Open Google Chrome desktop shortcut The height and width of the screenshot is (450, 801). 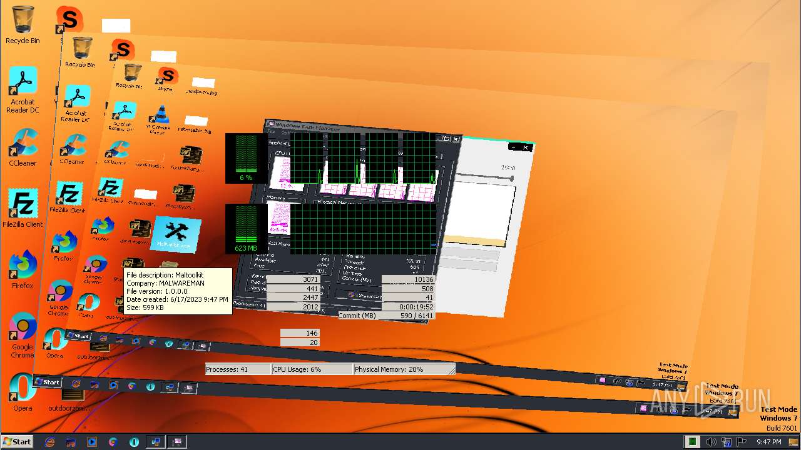coord(23,336)
